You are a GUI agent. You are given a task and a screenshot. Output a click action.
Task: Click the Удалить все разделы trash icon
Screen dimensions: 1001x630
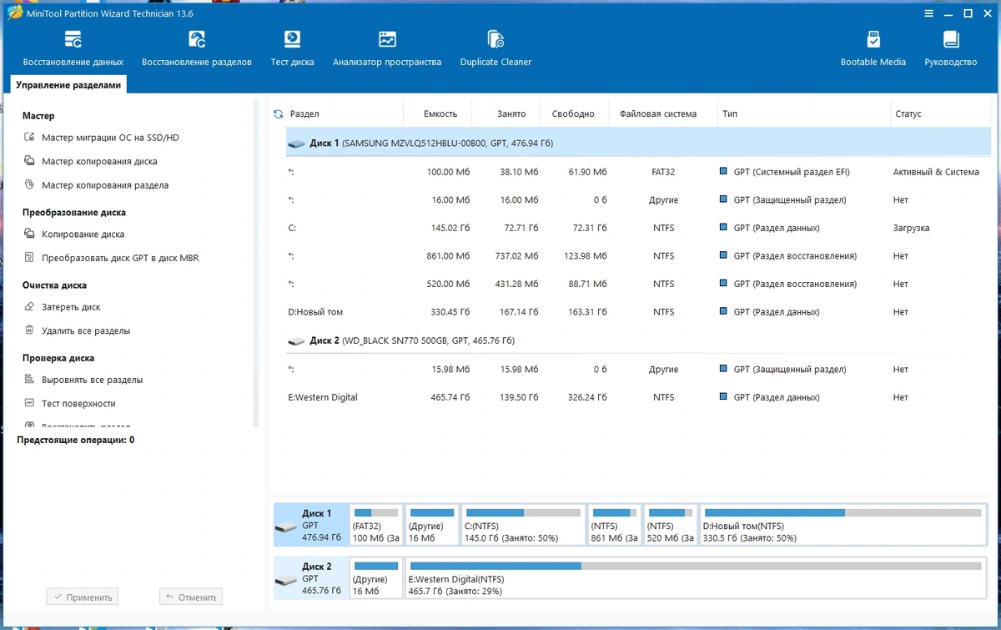29,330
